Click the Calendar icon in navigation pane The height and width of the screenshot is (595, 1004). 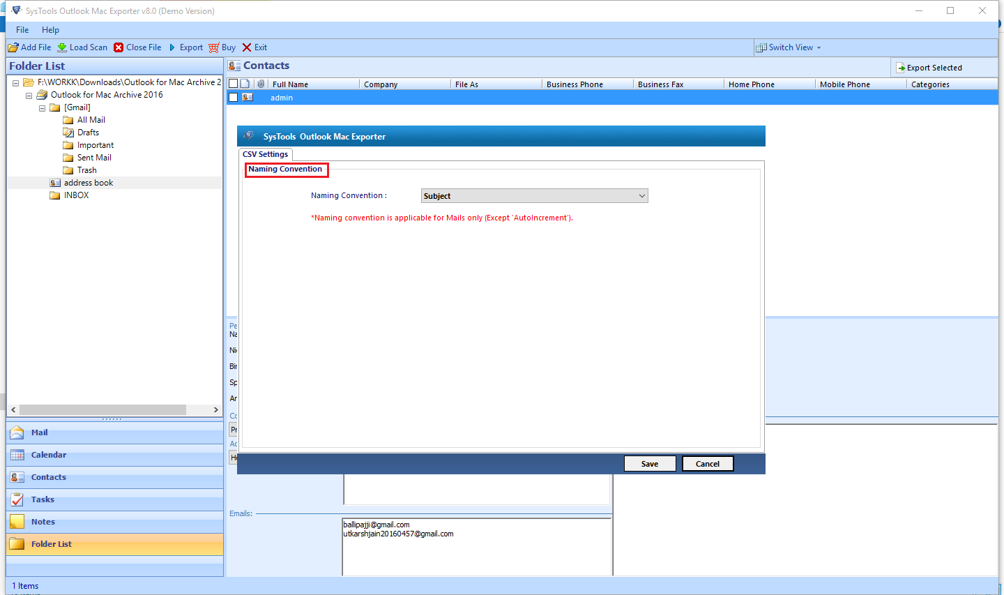tap(17, 455)
